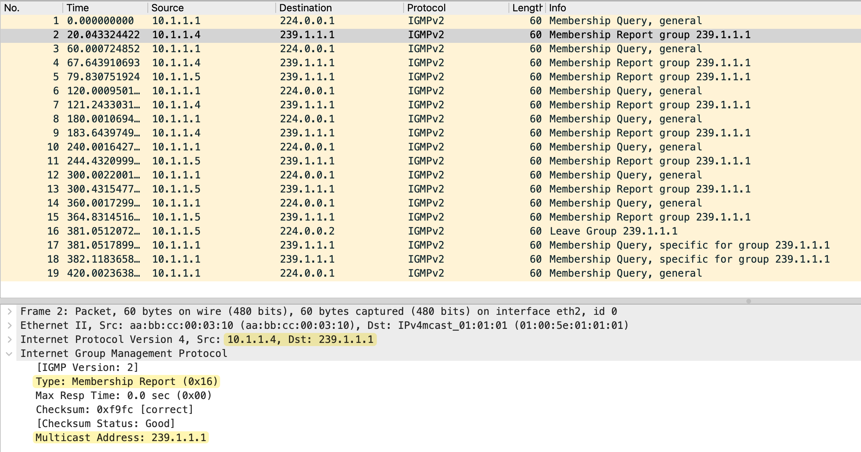Expand the Ethernet II tree node

tap(10, 325)
